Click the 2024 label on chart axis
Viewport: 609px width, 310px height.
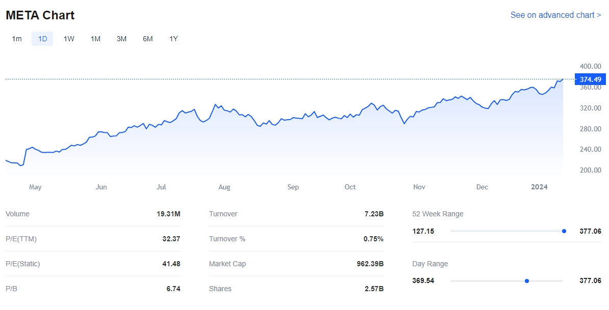point(539,187)
